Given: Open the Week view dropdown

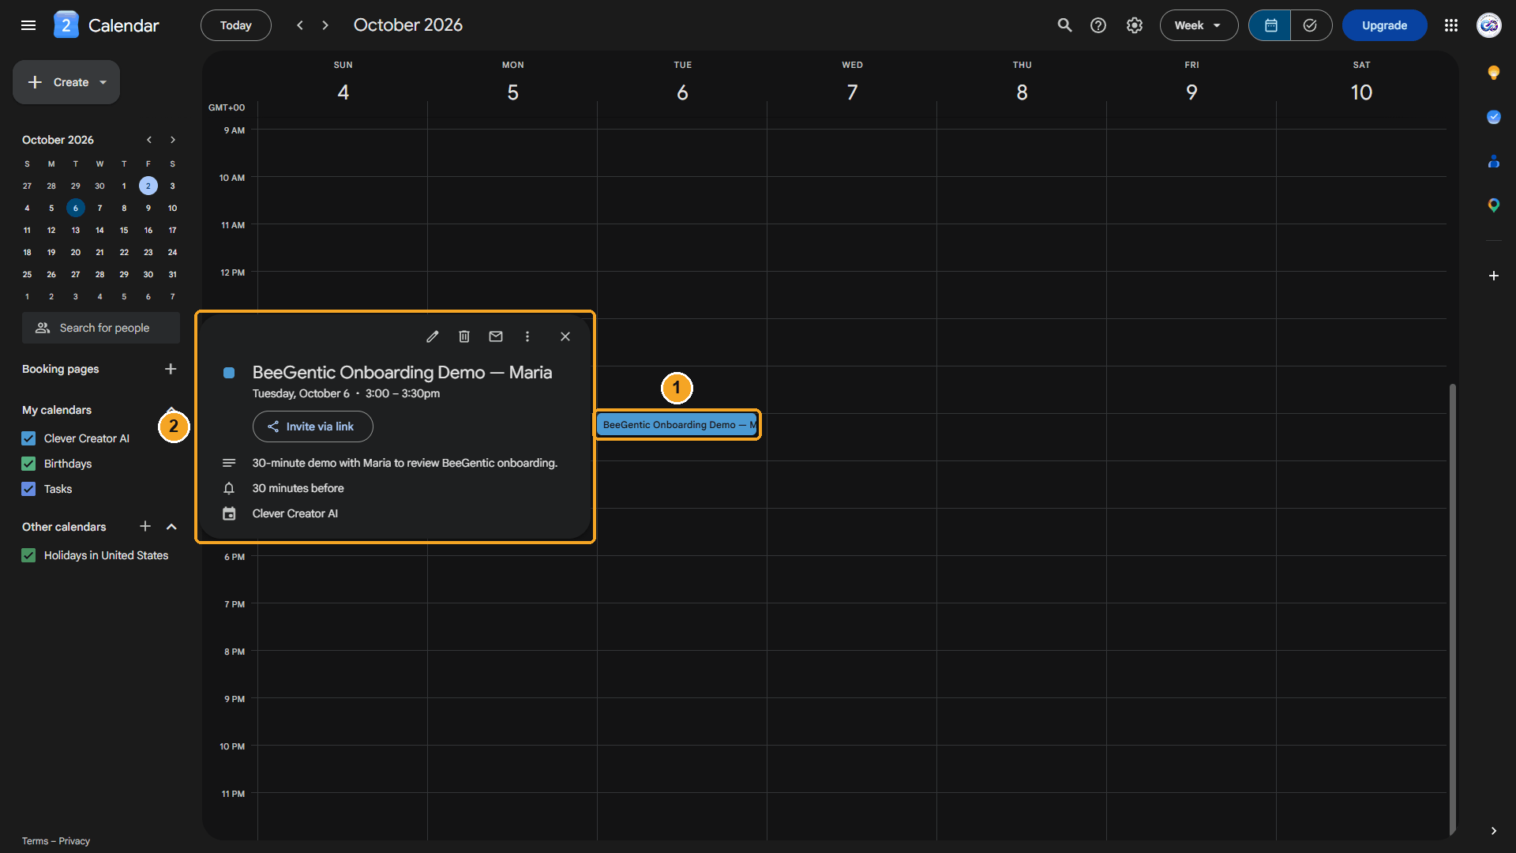Looking at the screenshot, I should click(x=1199, y=25).
